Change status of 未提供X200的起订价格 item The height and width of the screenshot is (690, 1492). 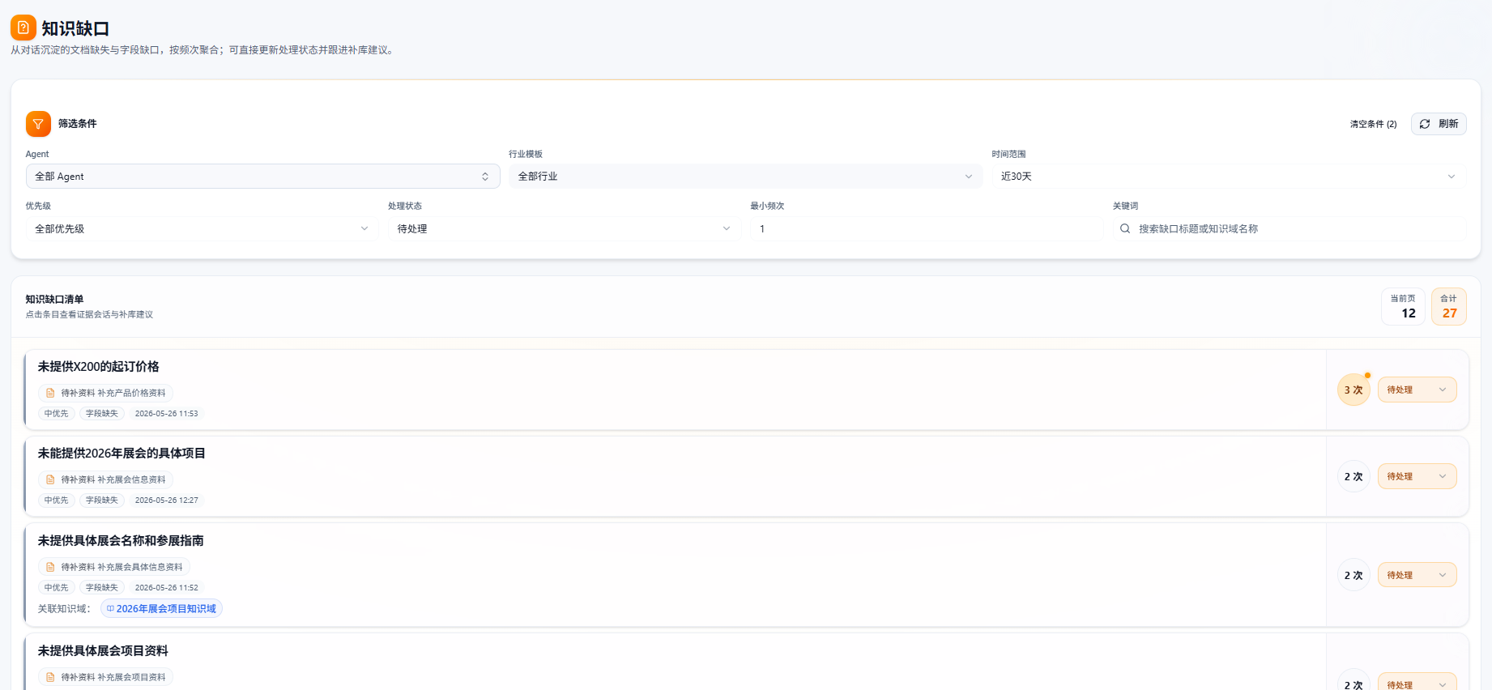tap(1417, 390)
